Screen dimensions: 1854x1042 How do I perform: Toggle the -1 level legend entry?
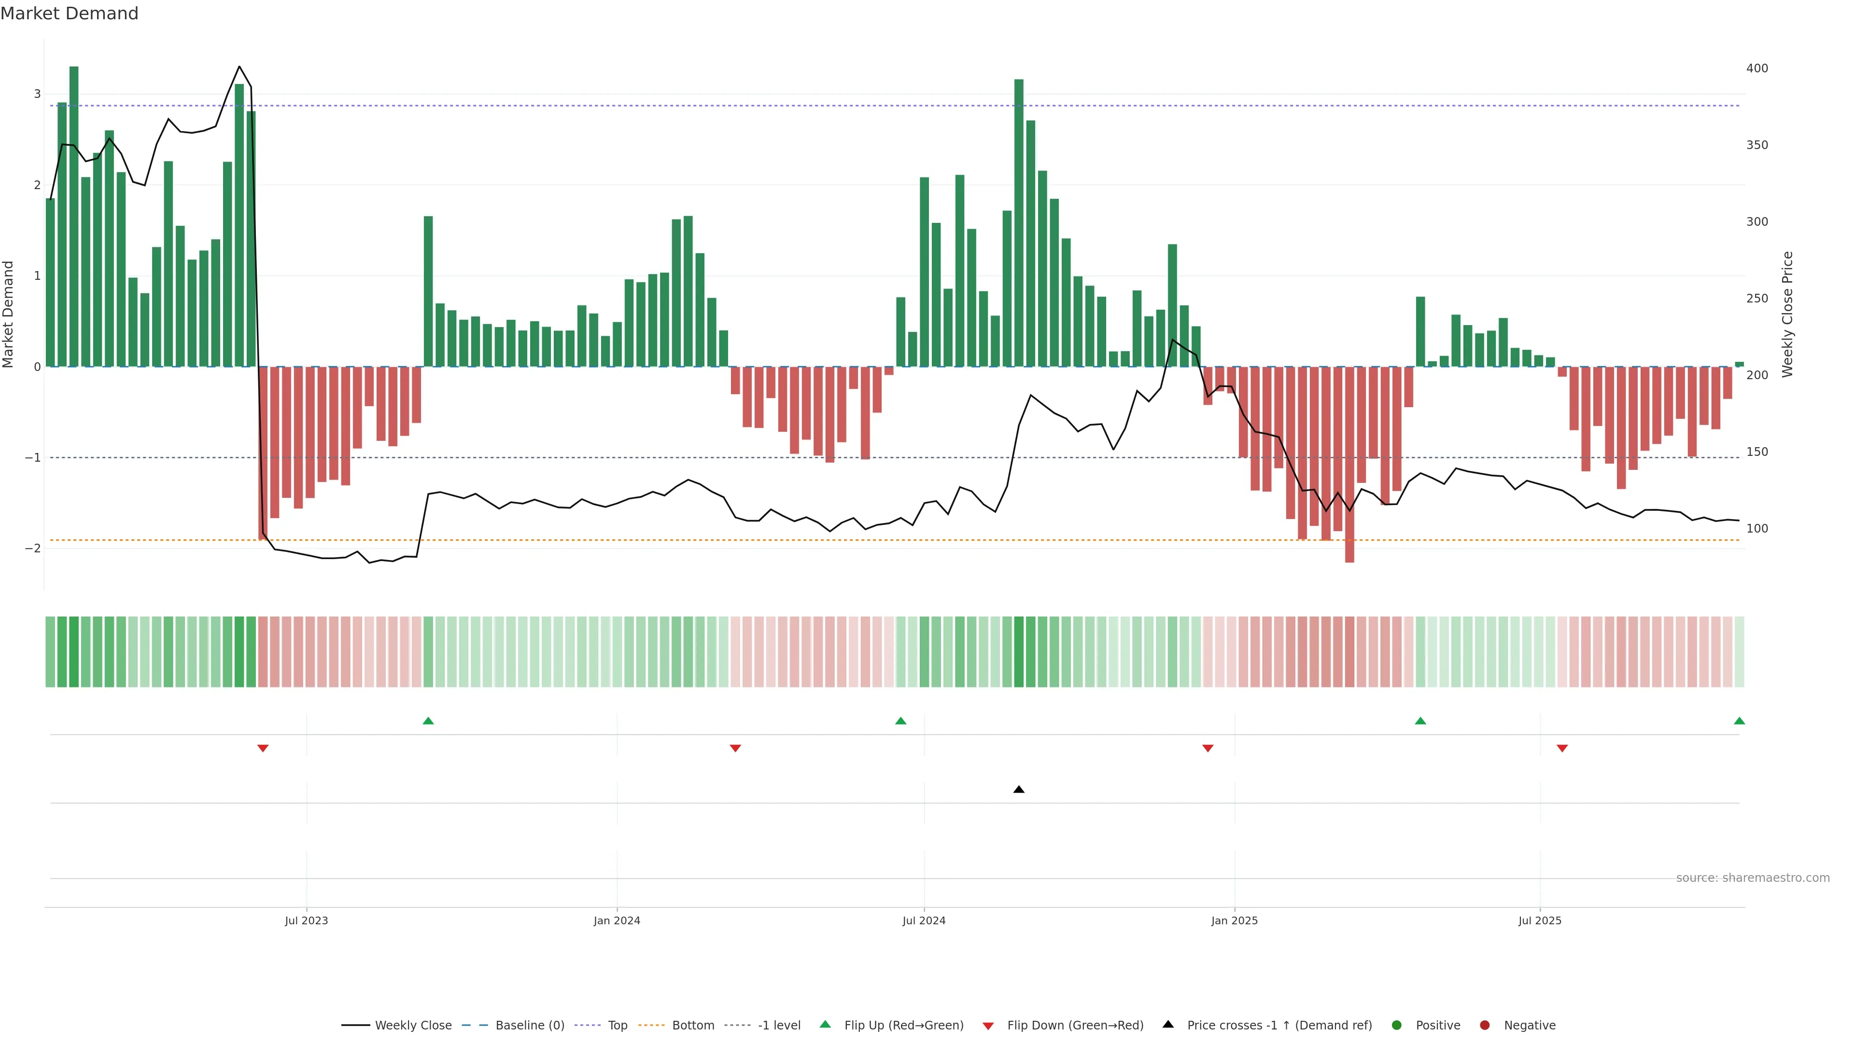click(779, 1026)
